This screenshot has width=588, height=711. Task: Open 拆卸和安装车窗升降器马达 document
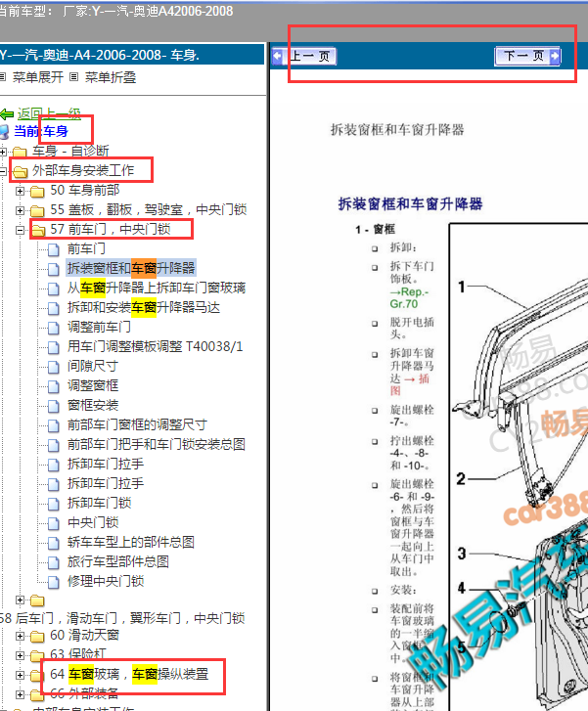(x=144, y=307)
